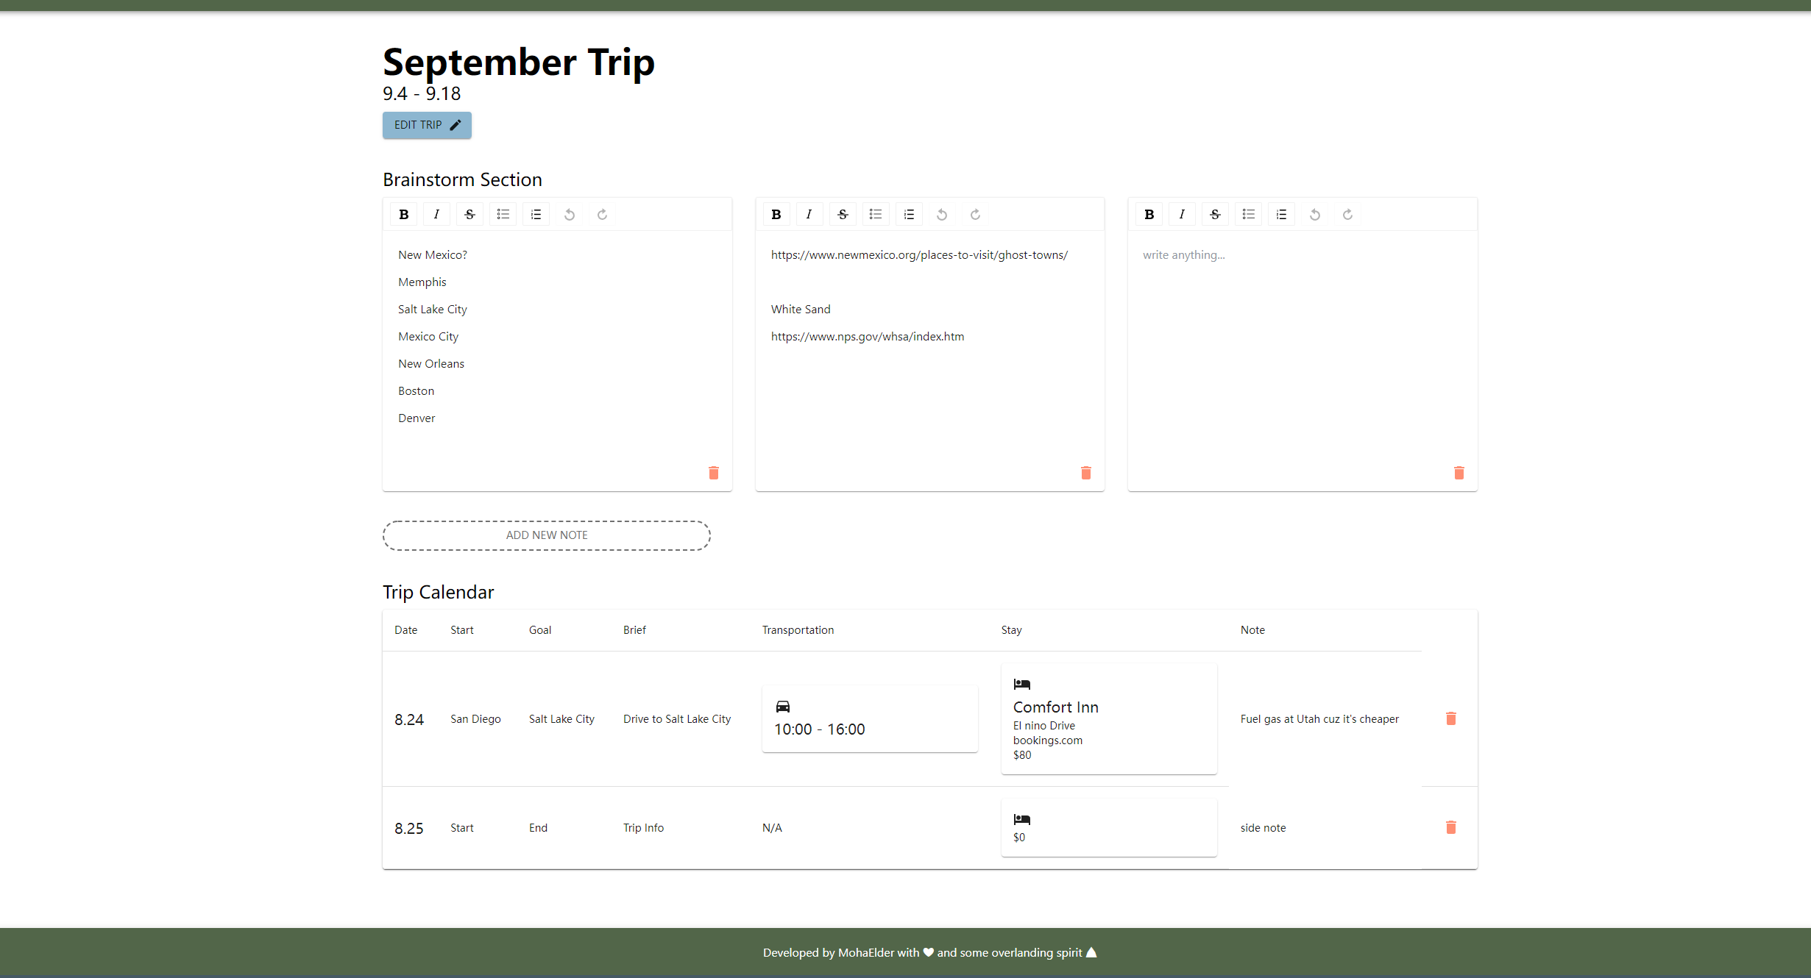This screenshot has width=1811, height=978.
Task: Click the $0 stay card for 8.25
Action: pos(1108,827)
